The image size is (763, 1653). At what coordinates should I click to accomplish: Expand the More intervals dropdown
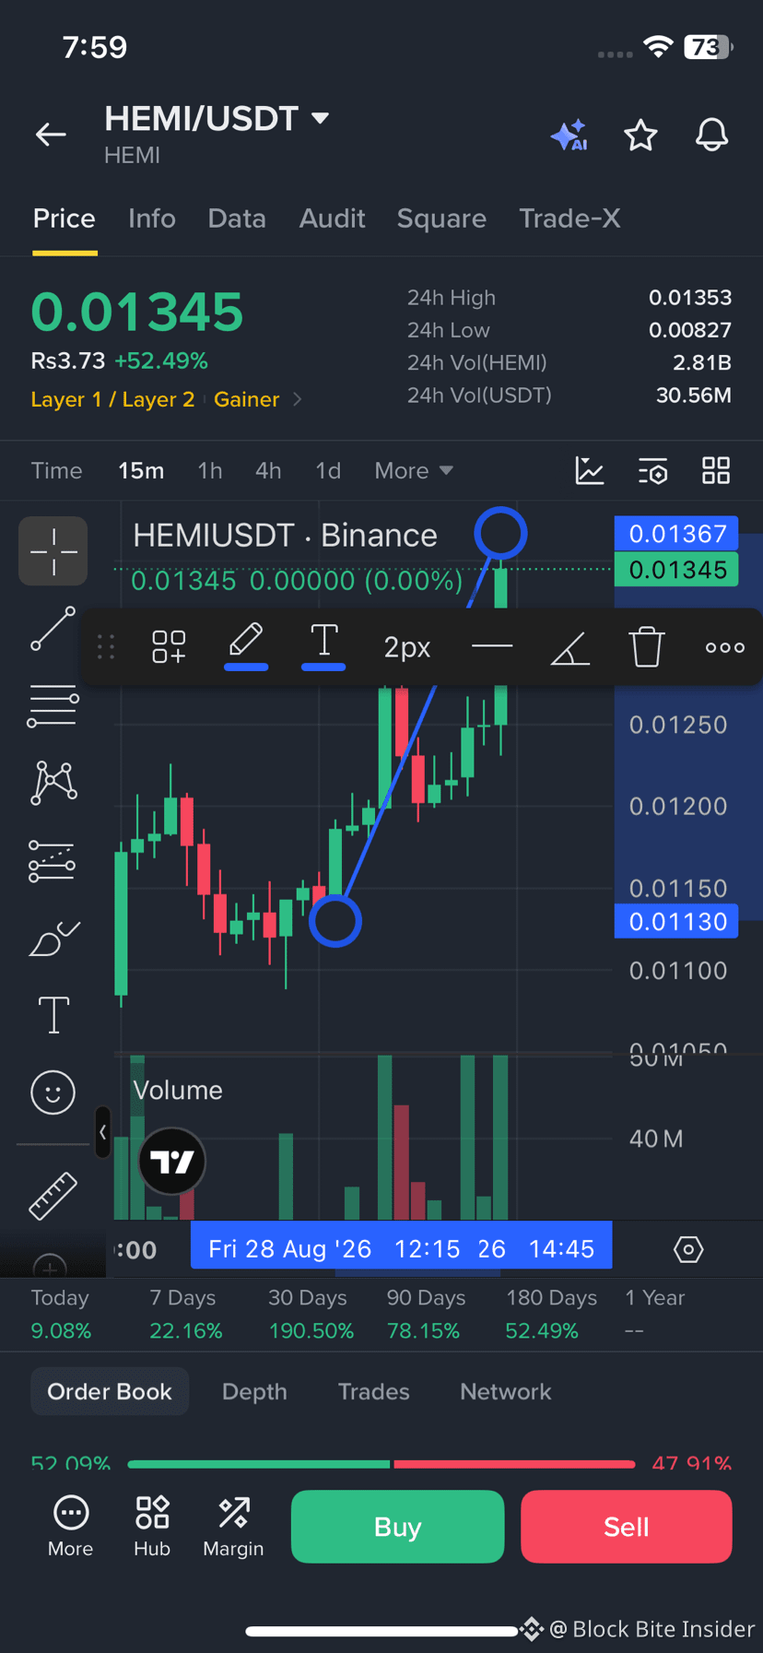pyautogui.click(x=414, y=471)
